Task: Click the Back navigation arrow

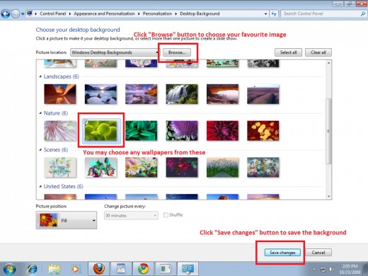Action: (6, 14)
